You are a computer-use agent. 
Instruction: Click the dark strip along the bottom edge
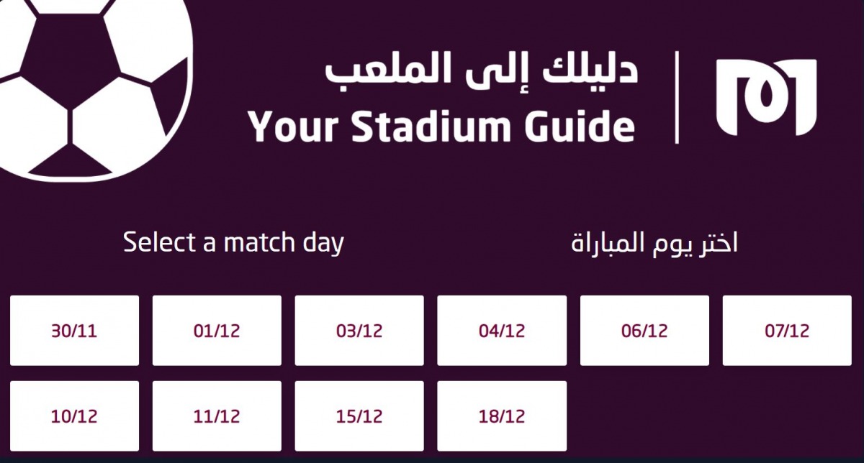click(x=432, y=458)
